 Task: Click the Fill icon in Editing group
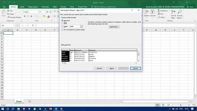click(159, 14)
